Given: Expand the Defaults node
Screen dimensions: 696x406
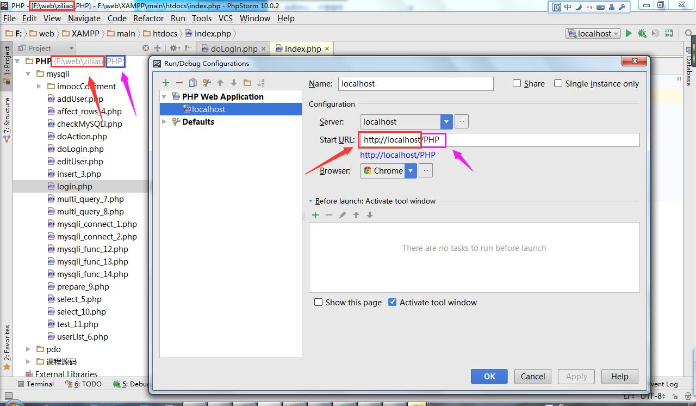Looking at the screenshot, I should [x=164, y=122].
